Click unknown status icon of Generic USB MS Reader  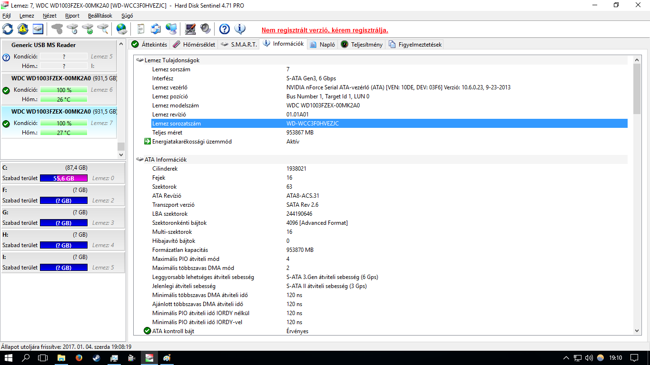pos(6,58)
